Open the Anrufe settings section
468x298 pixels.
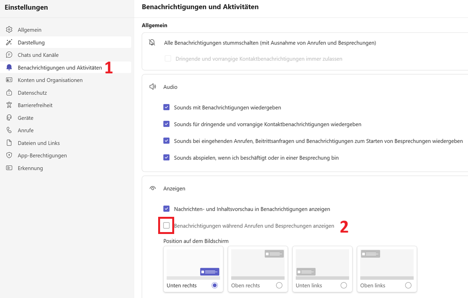point(26,130)
